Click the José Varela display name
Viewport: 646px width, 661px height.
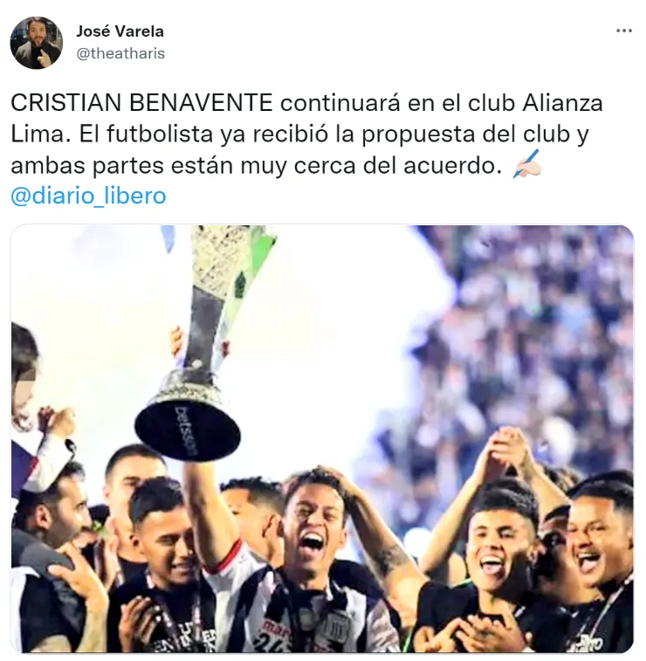pyautogui.click(x=120, y=31)
